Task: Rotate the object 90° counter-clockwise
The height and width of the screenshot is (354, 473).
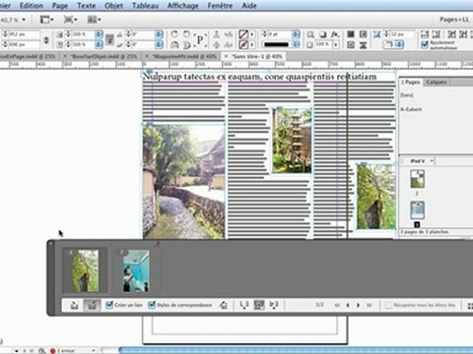Action: 186,33
